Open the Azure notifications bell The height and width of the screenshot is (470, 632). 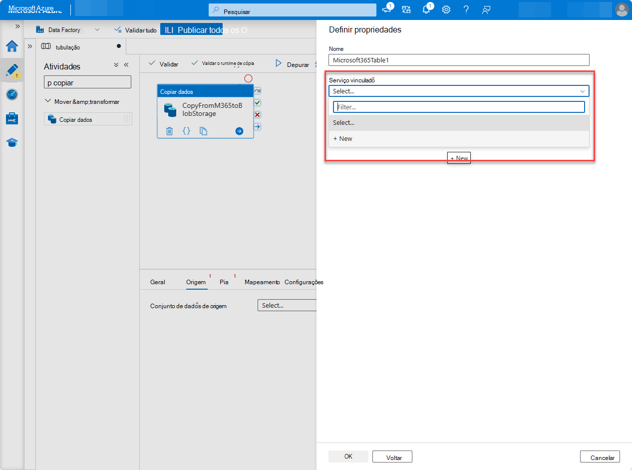(x=426, y=9)
